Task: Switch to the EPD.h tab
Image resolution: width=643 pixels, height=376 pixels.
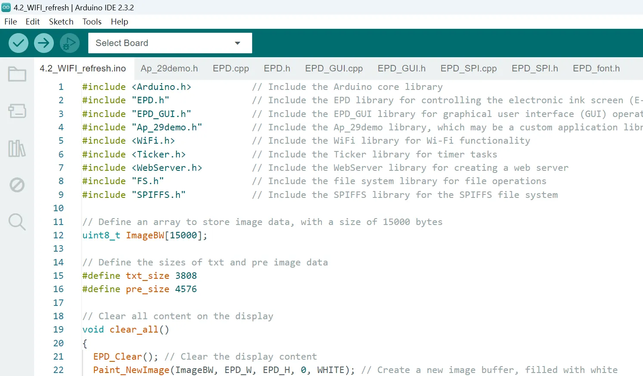Action: 277,68
